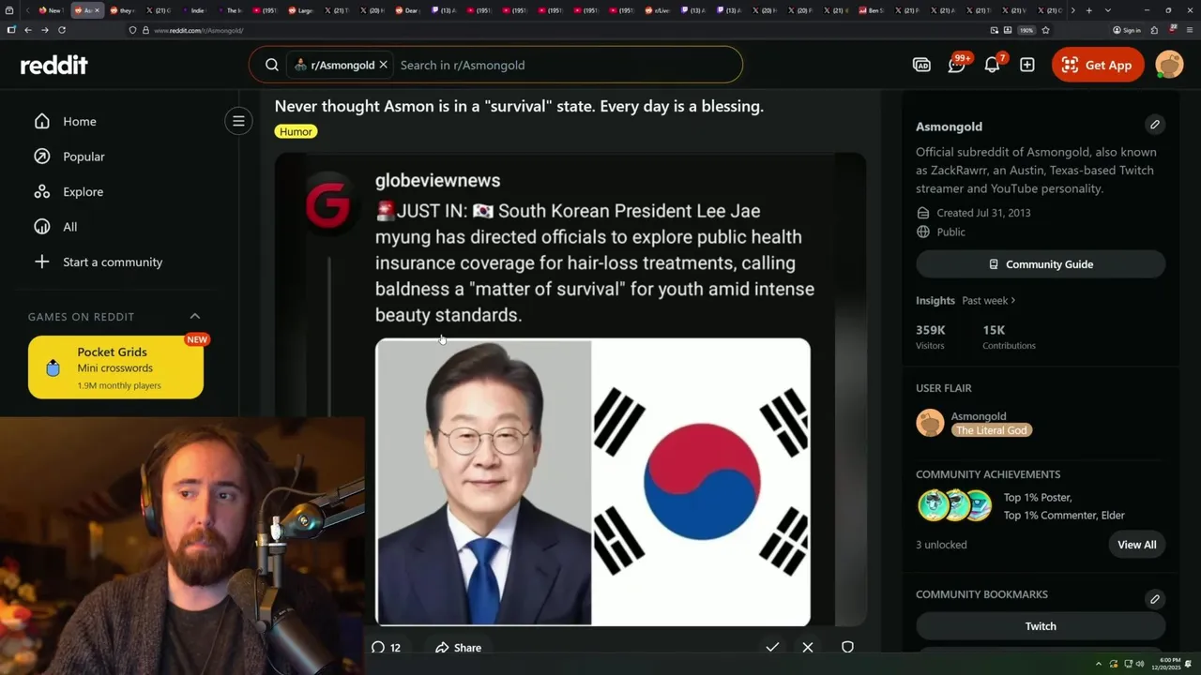
Task: Click browser Sign in button
Action: pyautogui.click(x=1127, y=30)
